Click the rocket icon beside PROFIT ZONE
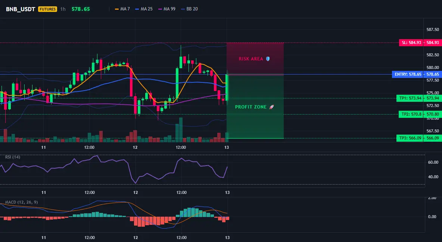Viewport: 442px width, 242px height. [271, 107]
